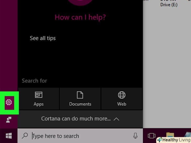Open the Windows Start menu
The width and height of the screenshot is (191, 143).
[x=9, y=136]
